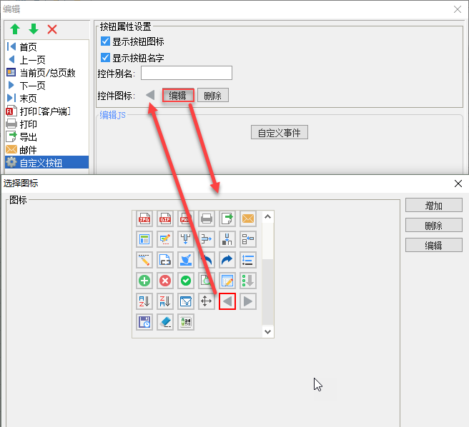Choose the boxes with left arrow icon
Screen dimensions: 469x427
pos(248,239)
